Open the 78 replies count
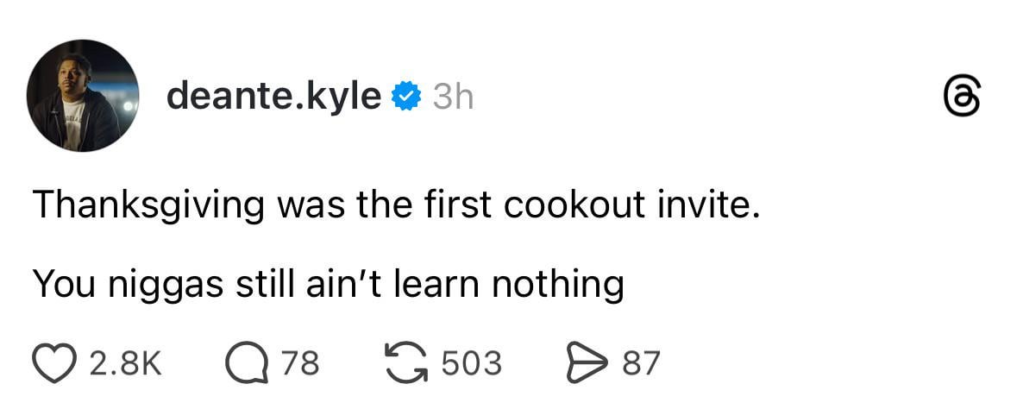The image size is (1017, 409). 300,363
